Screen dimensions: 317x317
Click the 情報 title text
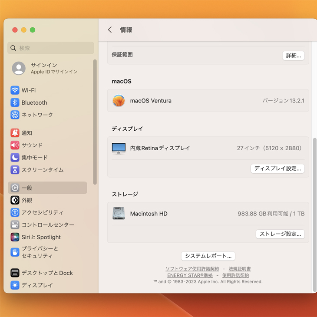coord(126,30)
